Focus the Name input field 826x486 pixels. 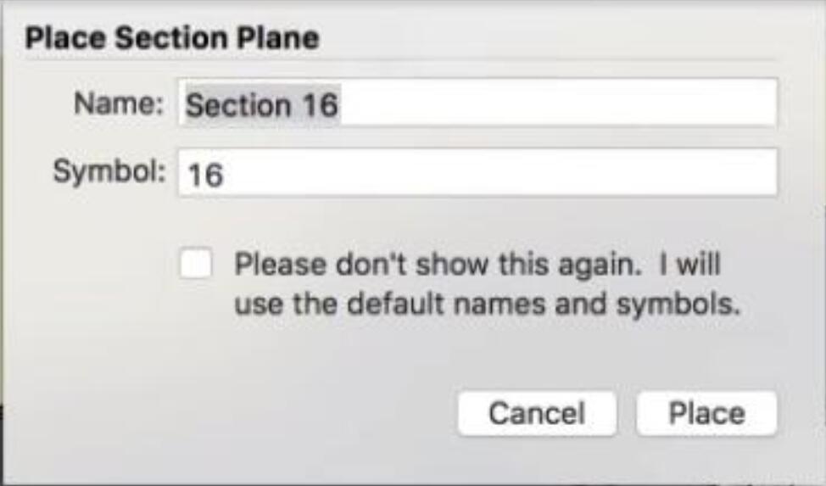[477, 103]
